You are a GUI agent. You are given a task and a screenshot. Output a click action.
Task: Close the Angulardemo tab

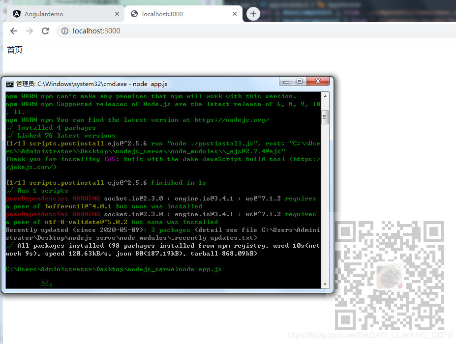point(117,14)
